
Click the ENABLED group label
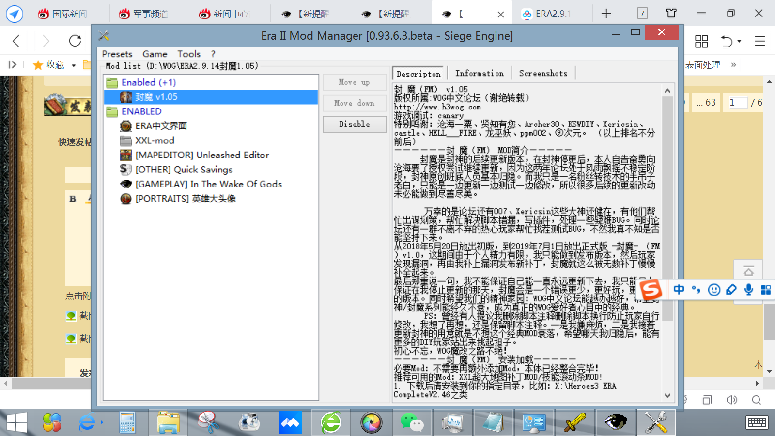[x=141, y=111]
